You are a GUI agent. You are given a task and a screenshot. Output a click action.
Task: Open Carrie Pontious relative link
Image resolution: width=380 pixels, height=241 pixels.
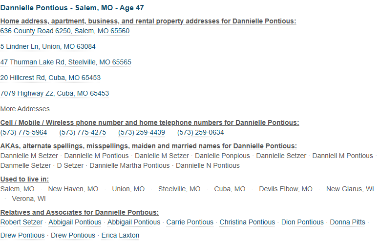coord(190,222)
